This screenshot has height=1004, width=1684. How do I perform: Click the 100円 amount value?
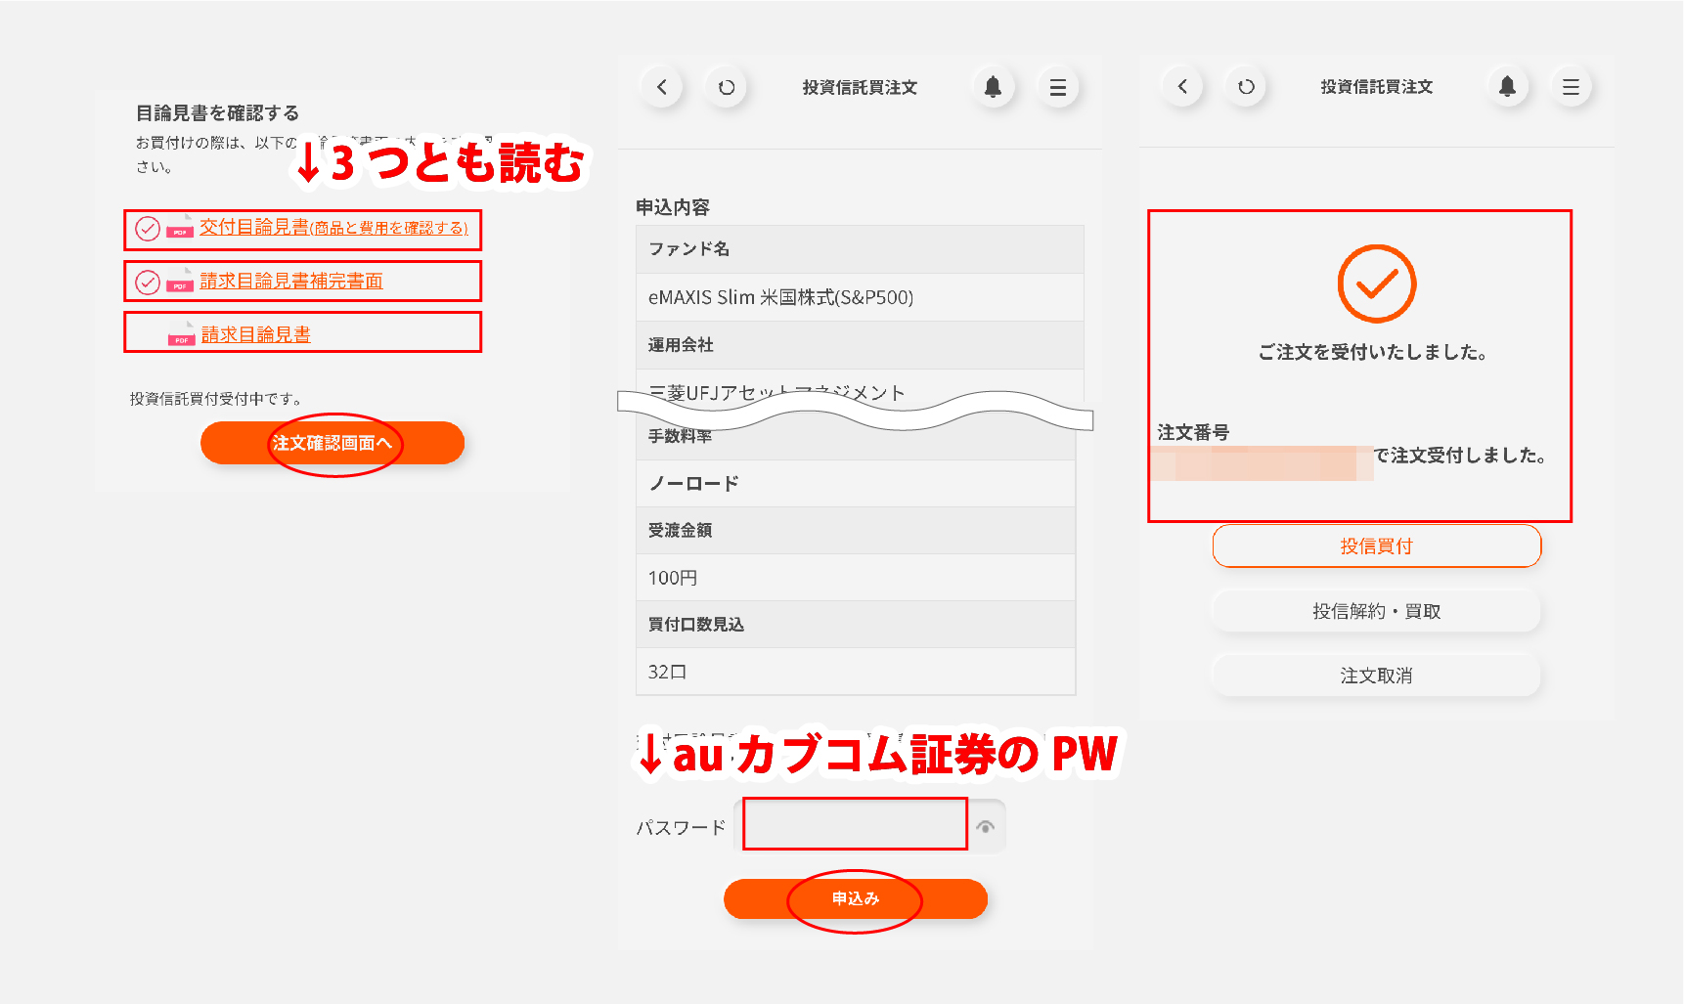673,578
